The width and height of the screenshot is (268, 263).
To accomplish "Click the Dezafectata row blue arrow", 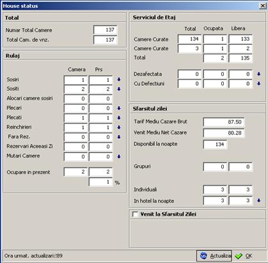I will [259, 74].
